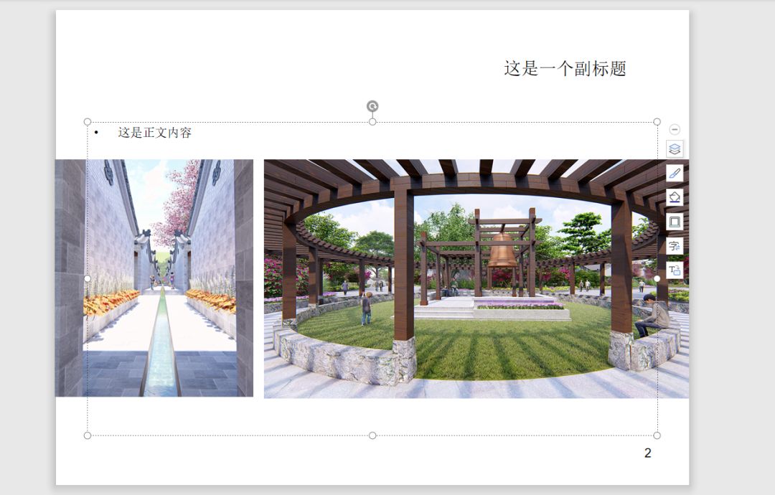Click the bullet text 这是正文内容
775x495 pixels.
[155, 133]
